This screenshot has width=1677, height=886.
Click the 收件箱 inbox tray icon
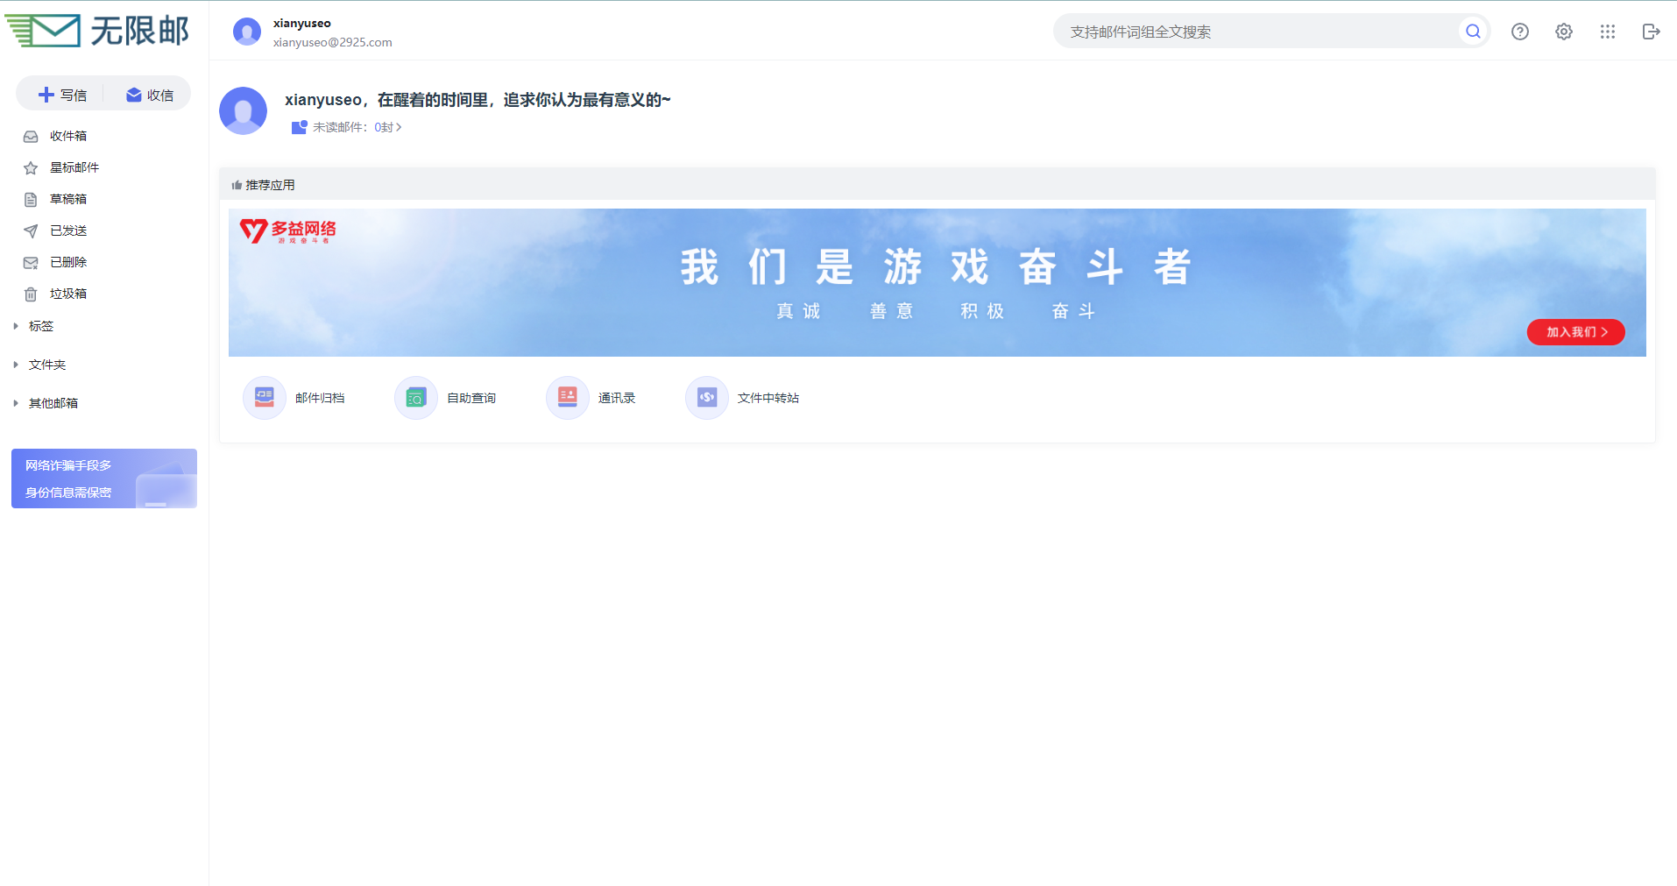tap(31, 137)
